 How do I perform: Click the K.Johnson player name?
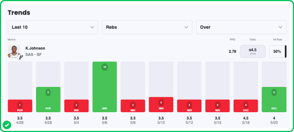[35, 48]
